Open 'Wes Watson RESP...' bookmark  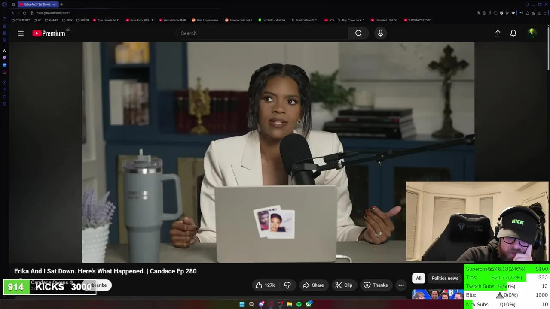coord(174,20)
